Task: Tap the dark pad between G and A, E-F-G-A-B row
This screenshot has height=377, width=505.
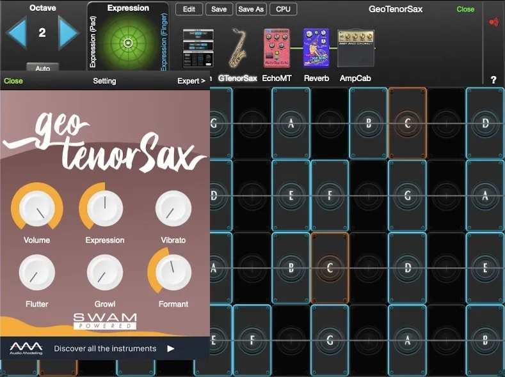Action: [x=369, y=340]
